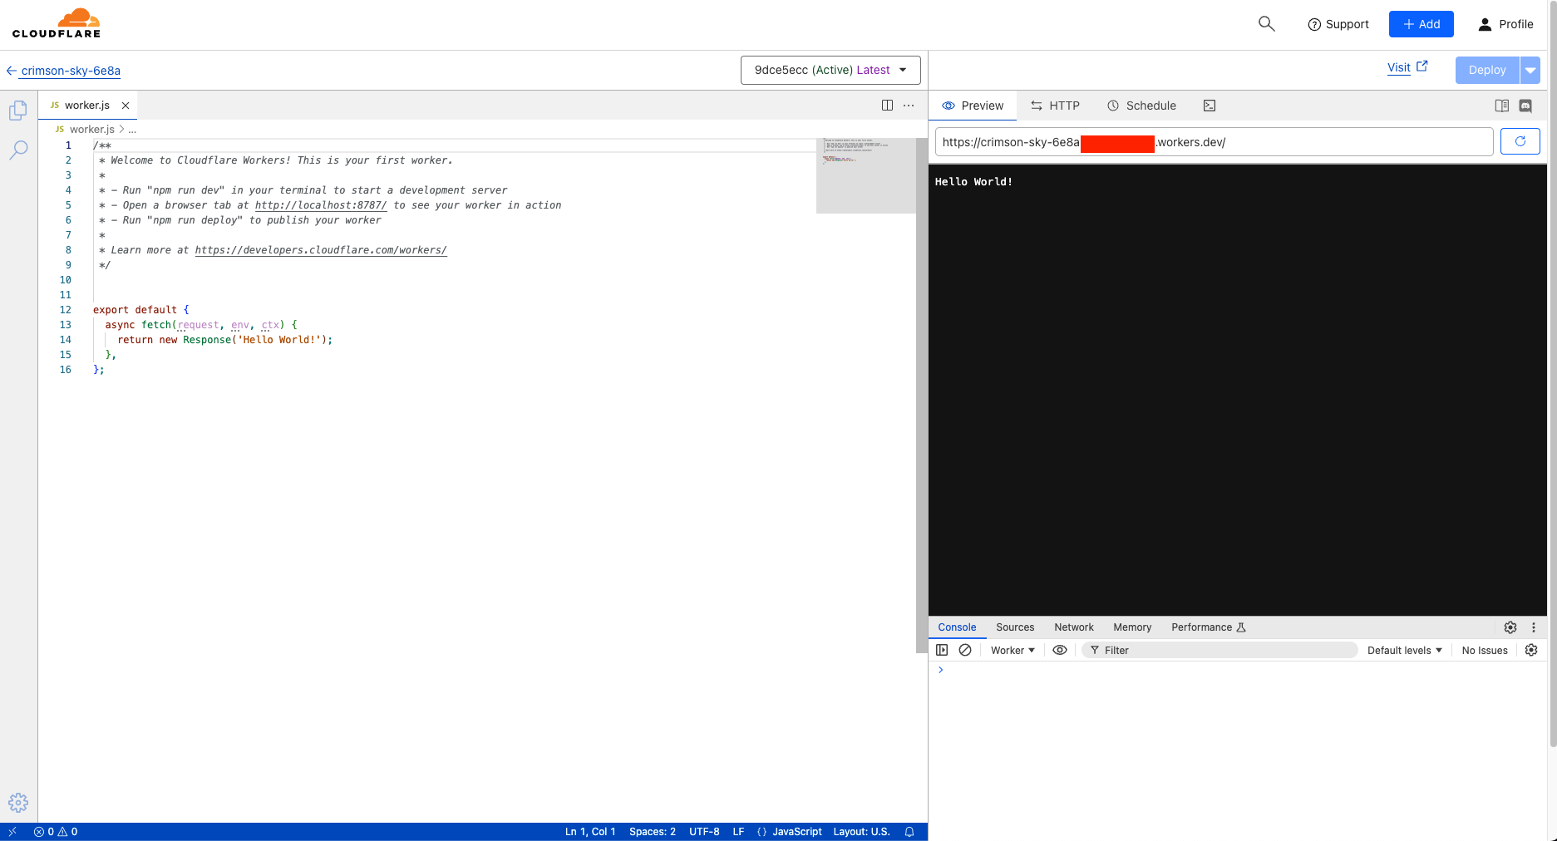The image size is (1557, 841).
Task: Click the editor minimap thumbnail
Action: 865,175
